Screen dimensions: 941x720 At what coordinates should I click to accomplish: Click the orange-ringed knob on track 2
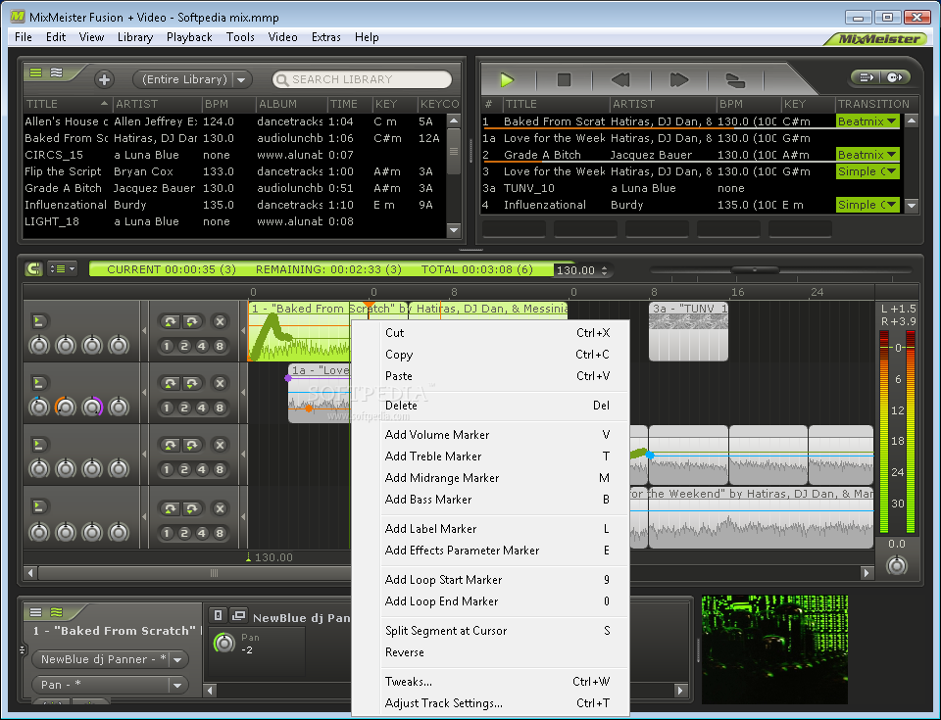(66, 407)
